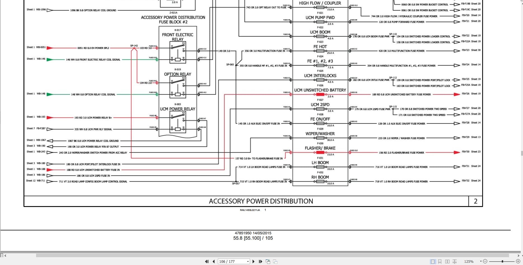Screen dimensions: 523x265
Task: Click the RAIL14SSL0211JA drawing code
Action: pos(250,210)
